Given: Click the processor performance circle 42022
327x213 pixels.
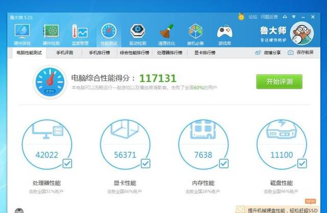Looking at the screenshot, I should click(x=47, y=145).
